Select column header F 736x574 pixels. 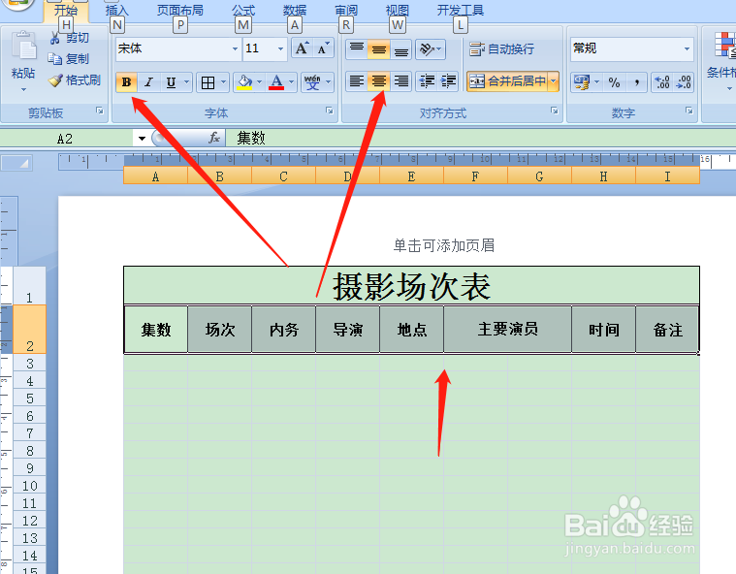coord(475,176)
